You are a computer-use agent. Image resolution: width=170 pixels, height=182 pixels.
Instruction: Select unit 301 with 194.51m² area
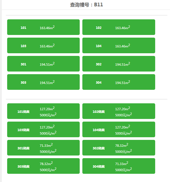[43, 64]
